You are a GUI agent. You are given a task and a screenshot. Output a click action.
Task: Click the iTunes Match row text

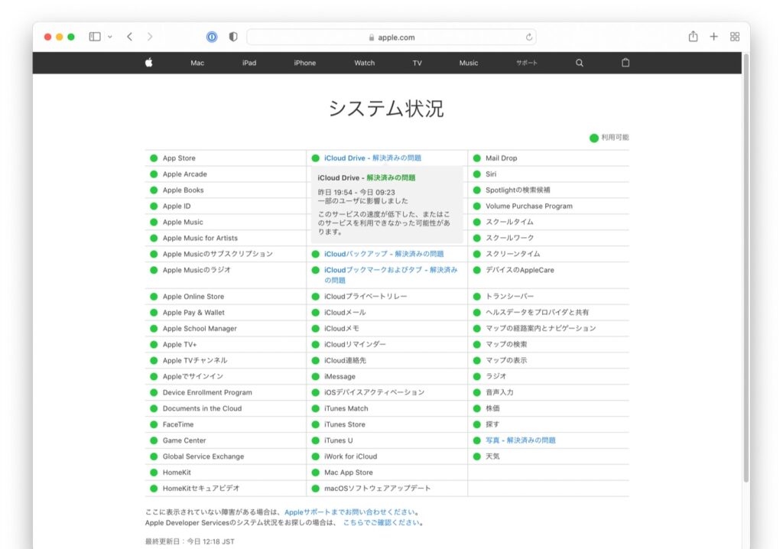pyautogui.click(x=346, y=408)
